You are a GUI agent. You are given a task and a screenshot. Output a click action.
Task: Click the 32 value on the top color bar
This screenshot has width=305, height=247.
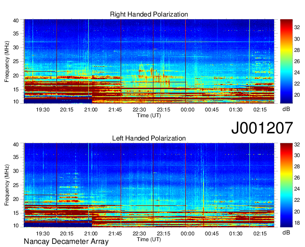coord(297,27)
